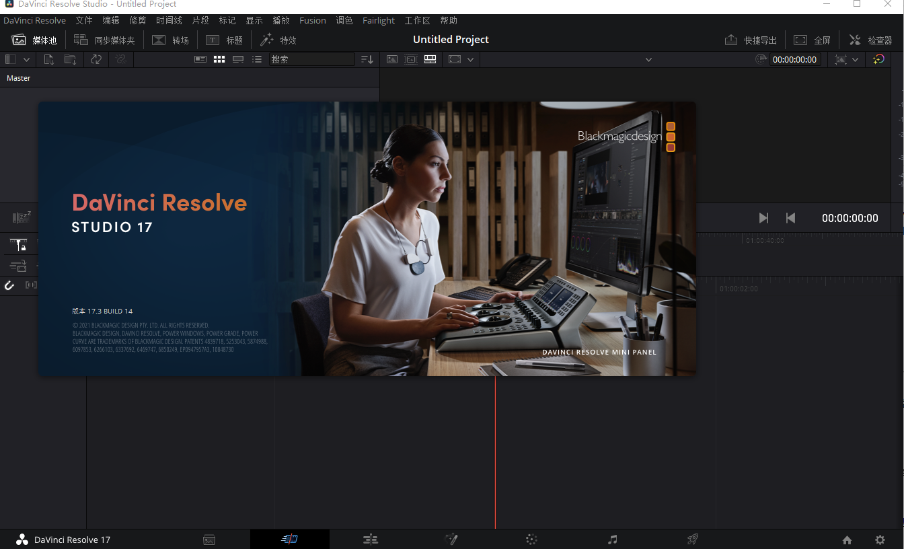Click the timeline options list icon
This screenshot has width=904, height=549.
[18, 266]
